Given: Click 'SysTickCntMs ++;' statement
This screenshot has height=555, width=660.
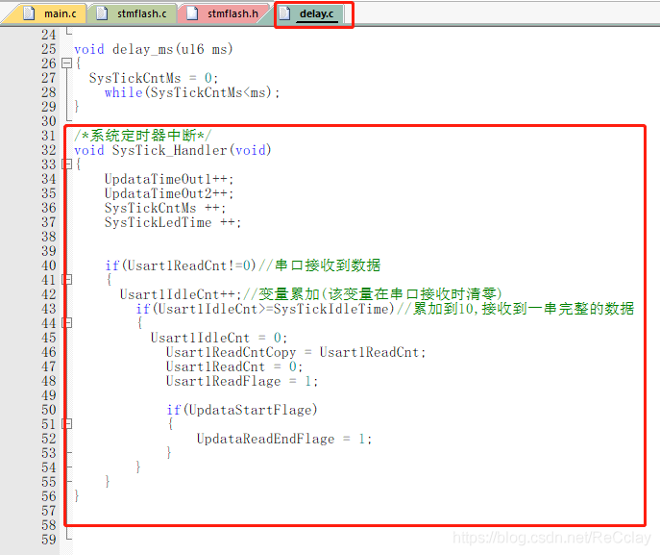Looking at the screenshot, I should tap(165, 208).
